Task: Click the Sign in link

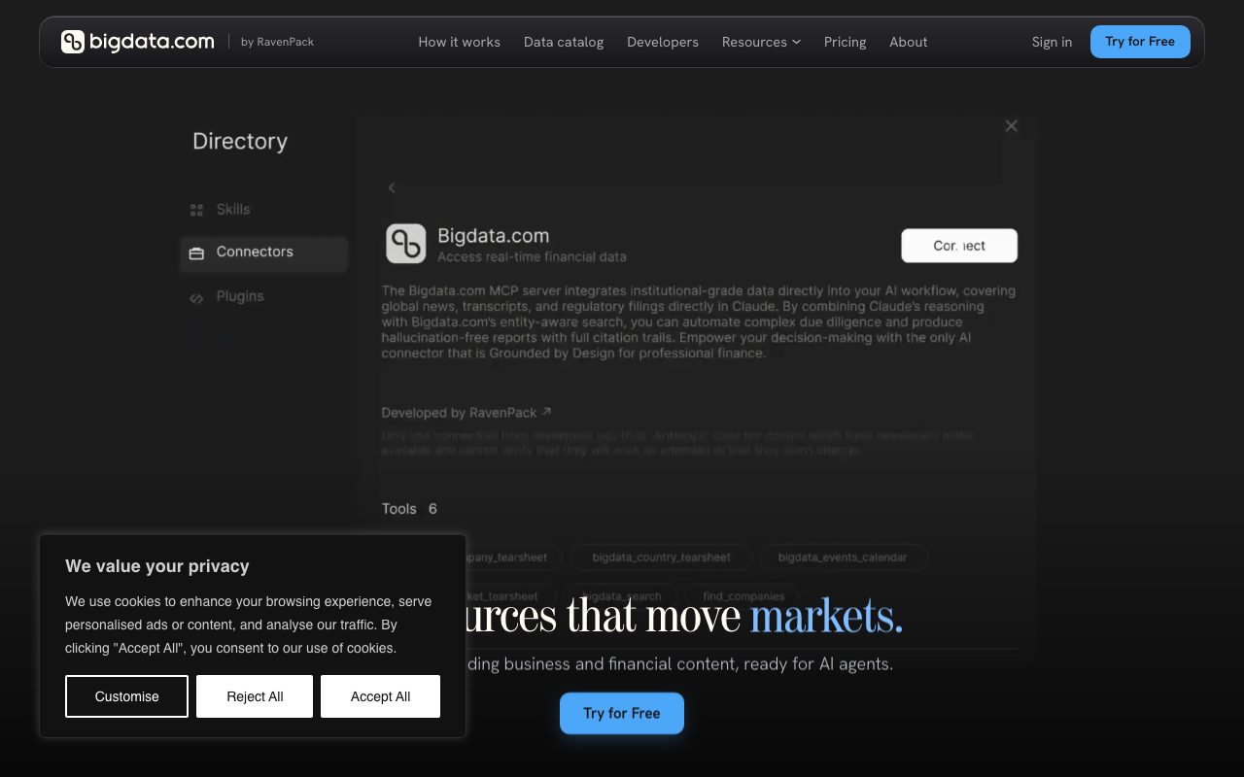Action: pyautogui.click(x=1052, y=42)
